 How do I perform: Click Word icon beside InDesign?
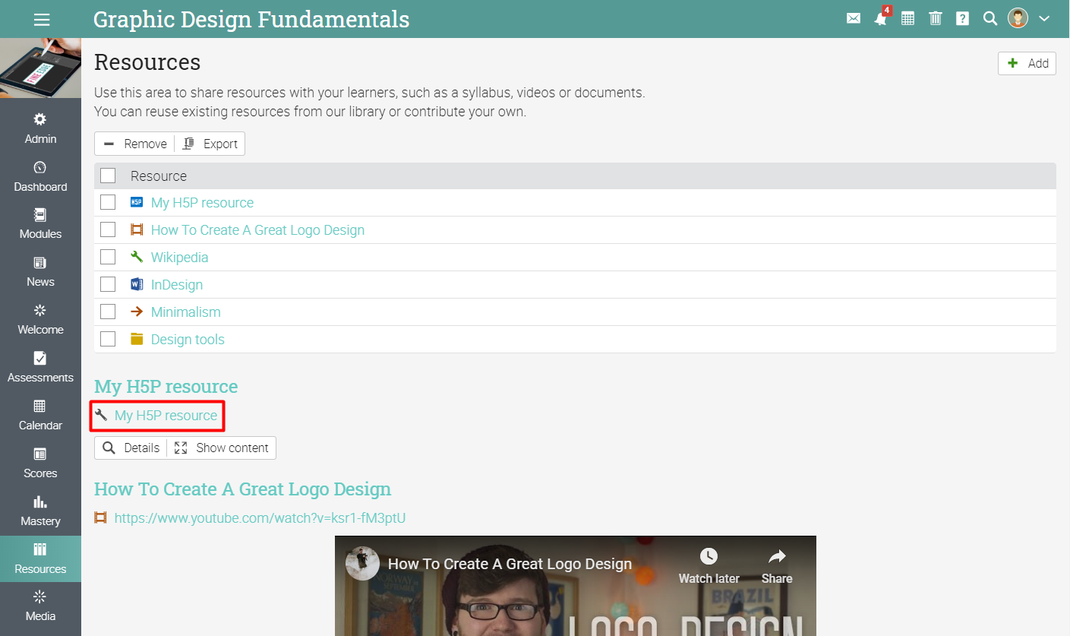pos(137,284)
